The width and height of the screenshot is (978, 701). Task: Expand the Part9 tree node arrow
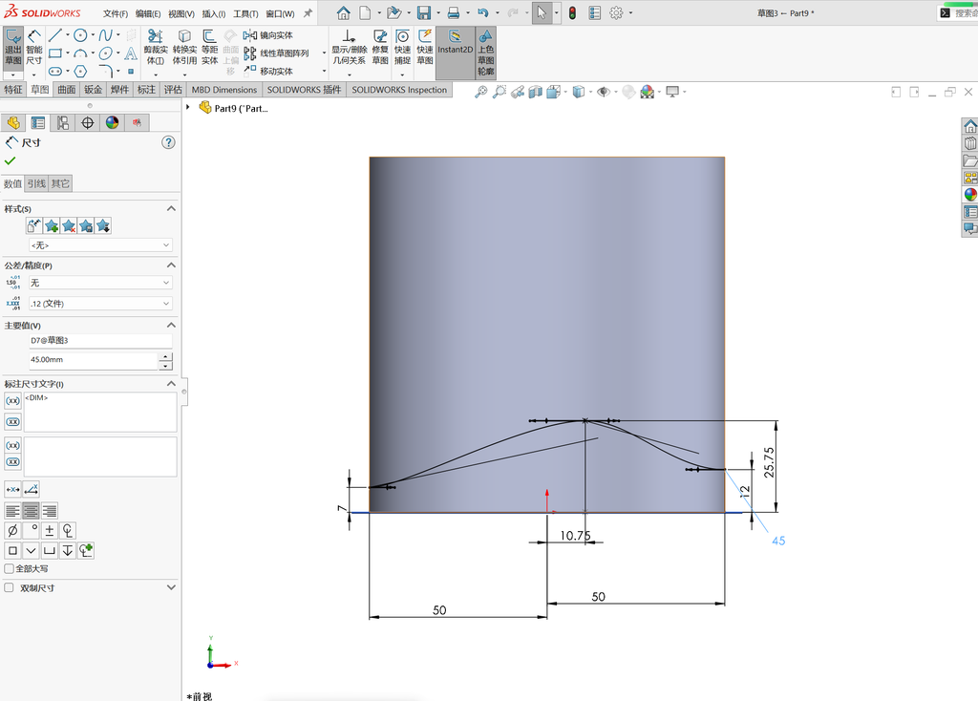[188, 108]
